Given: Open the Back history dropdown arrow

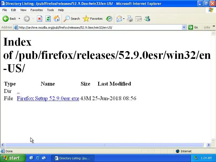Looking at the screenshot, I should pos(19,19).
